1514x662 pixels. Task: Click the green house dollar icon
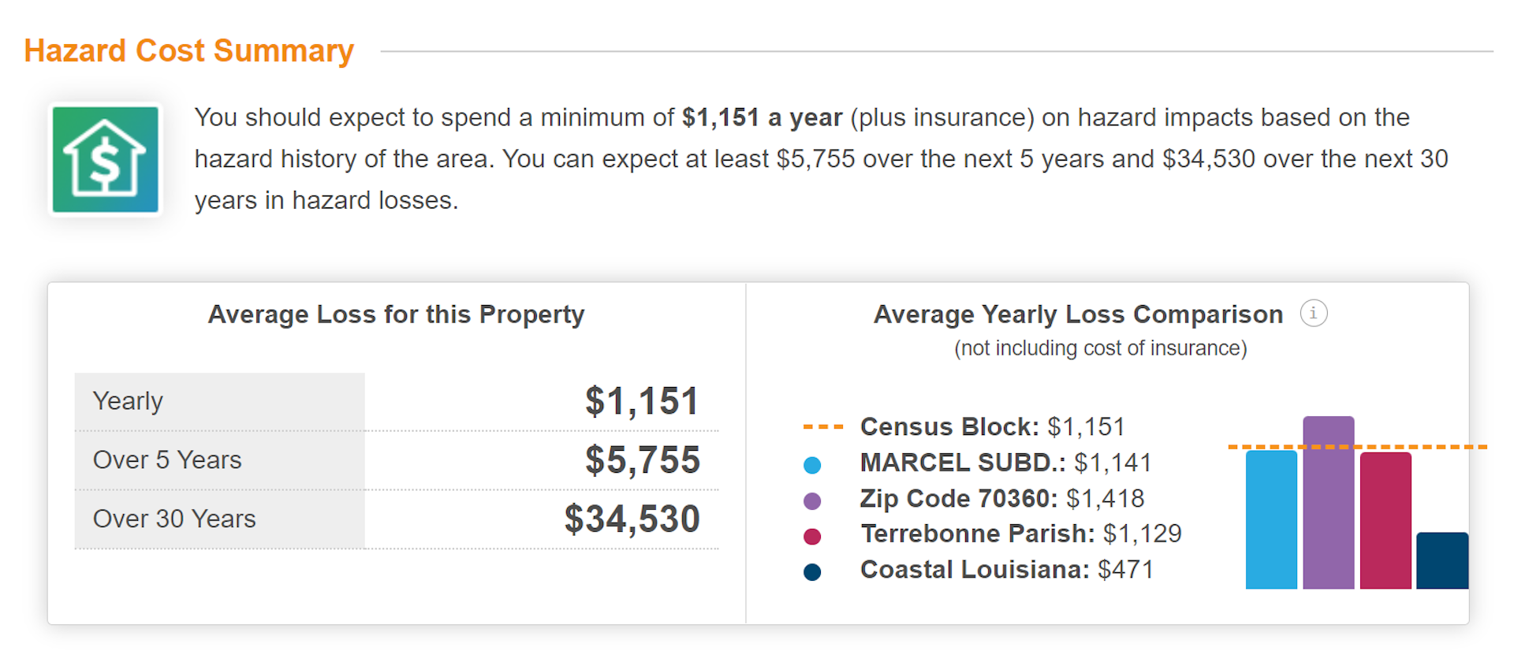pos(105,160)
